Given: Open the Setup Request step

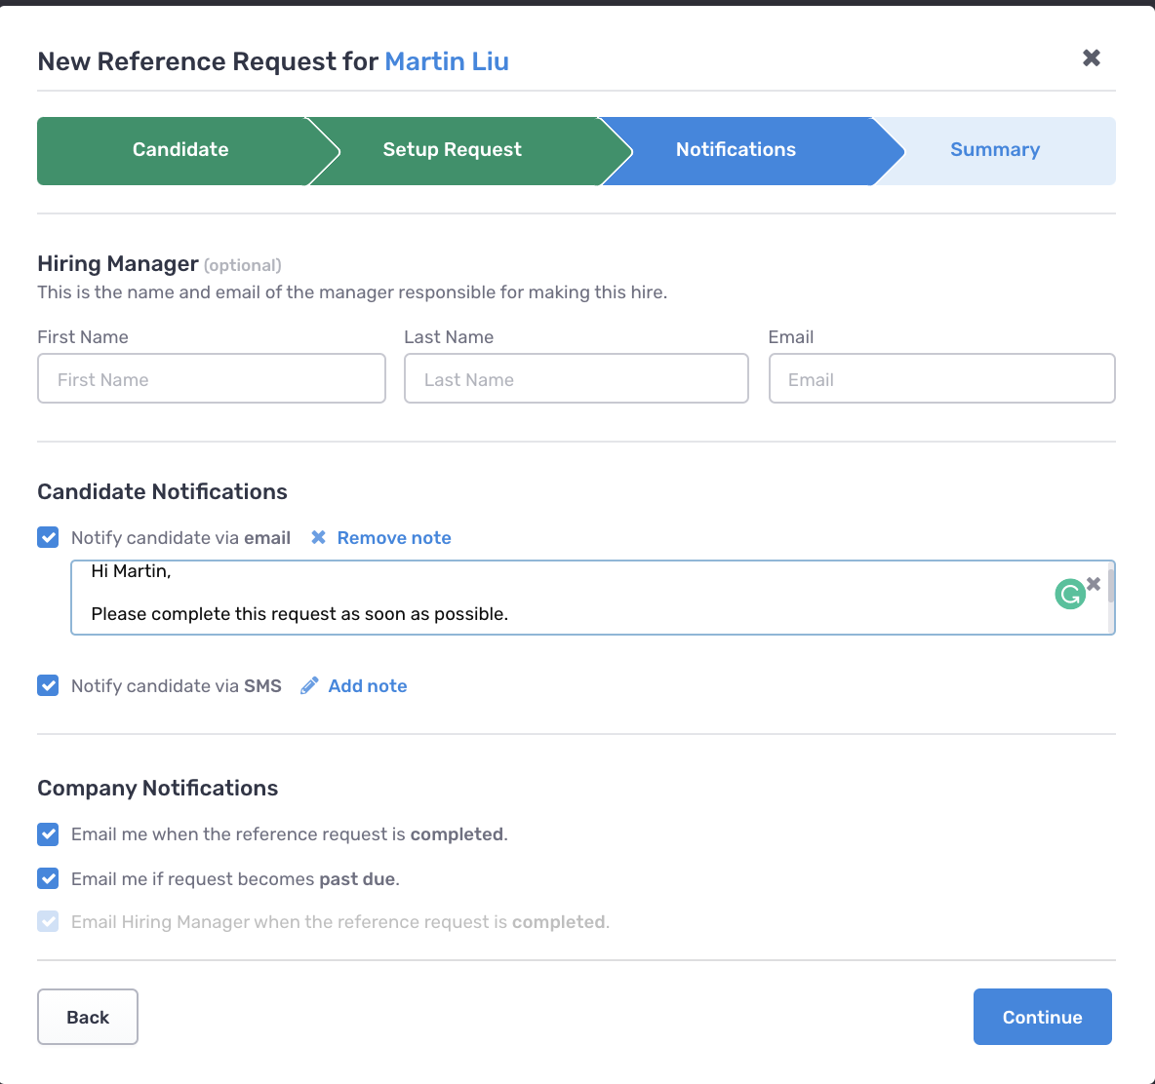Looking at the screenshot, I should (x=452, y=150).
